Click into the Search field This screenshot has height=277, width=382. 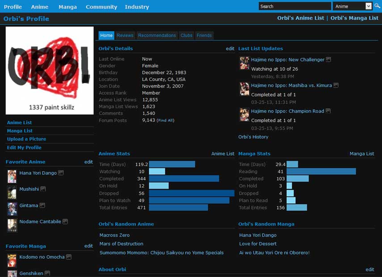click(x=295, y=6)
